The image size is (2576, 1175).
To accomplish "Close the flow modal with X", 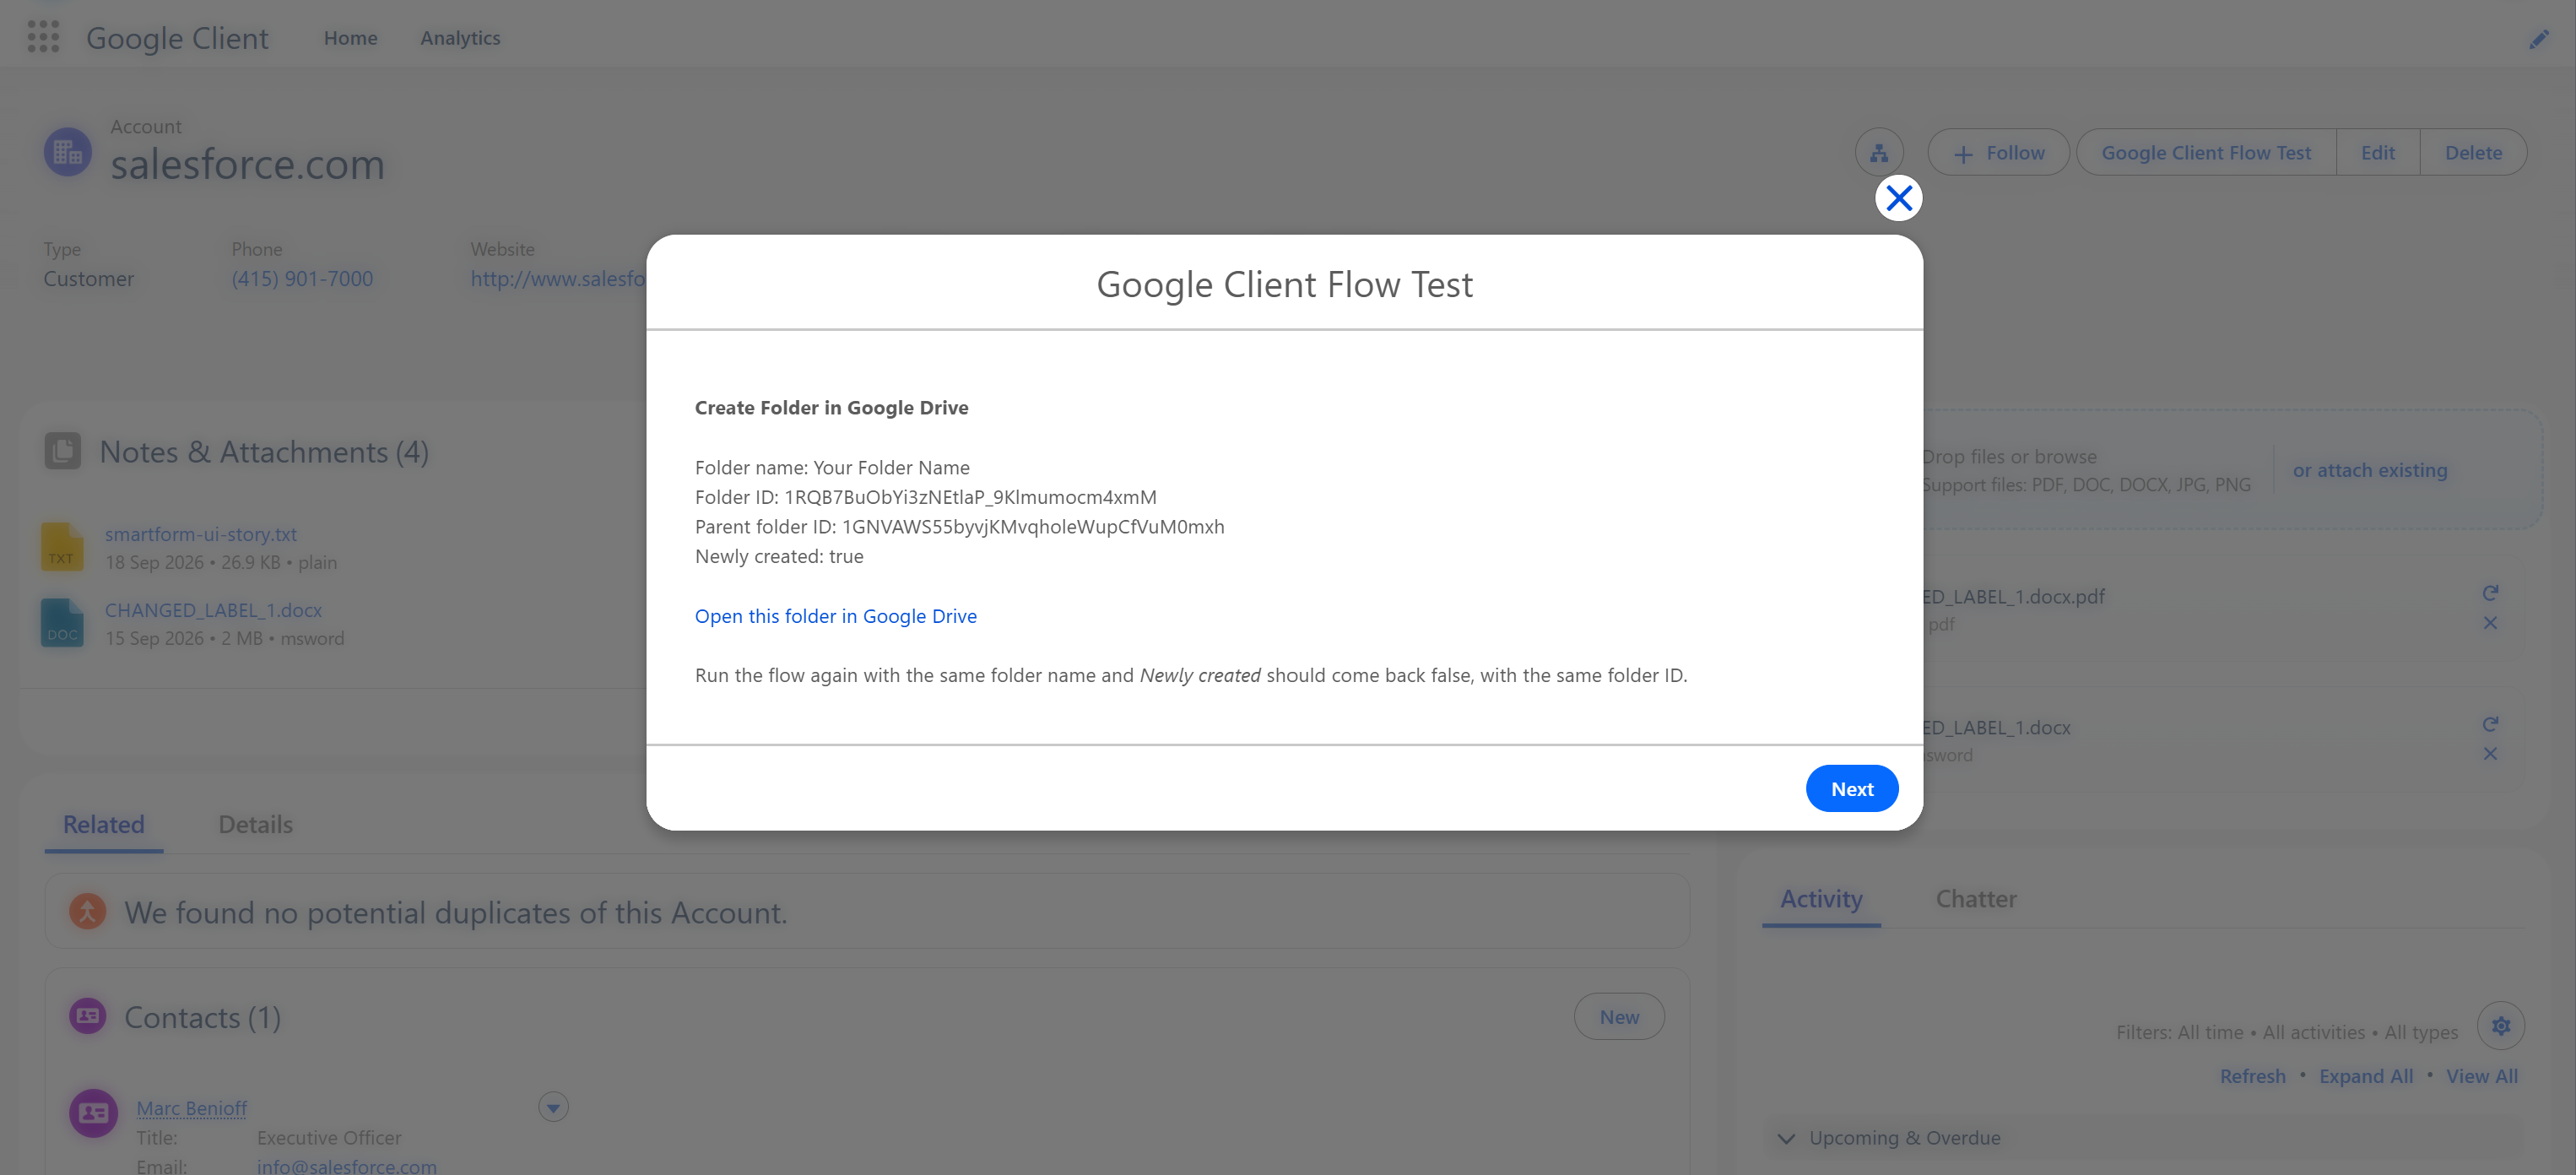I will (x=1898, y=198).
